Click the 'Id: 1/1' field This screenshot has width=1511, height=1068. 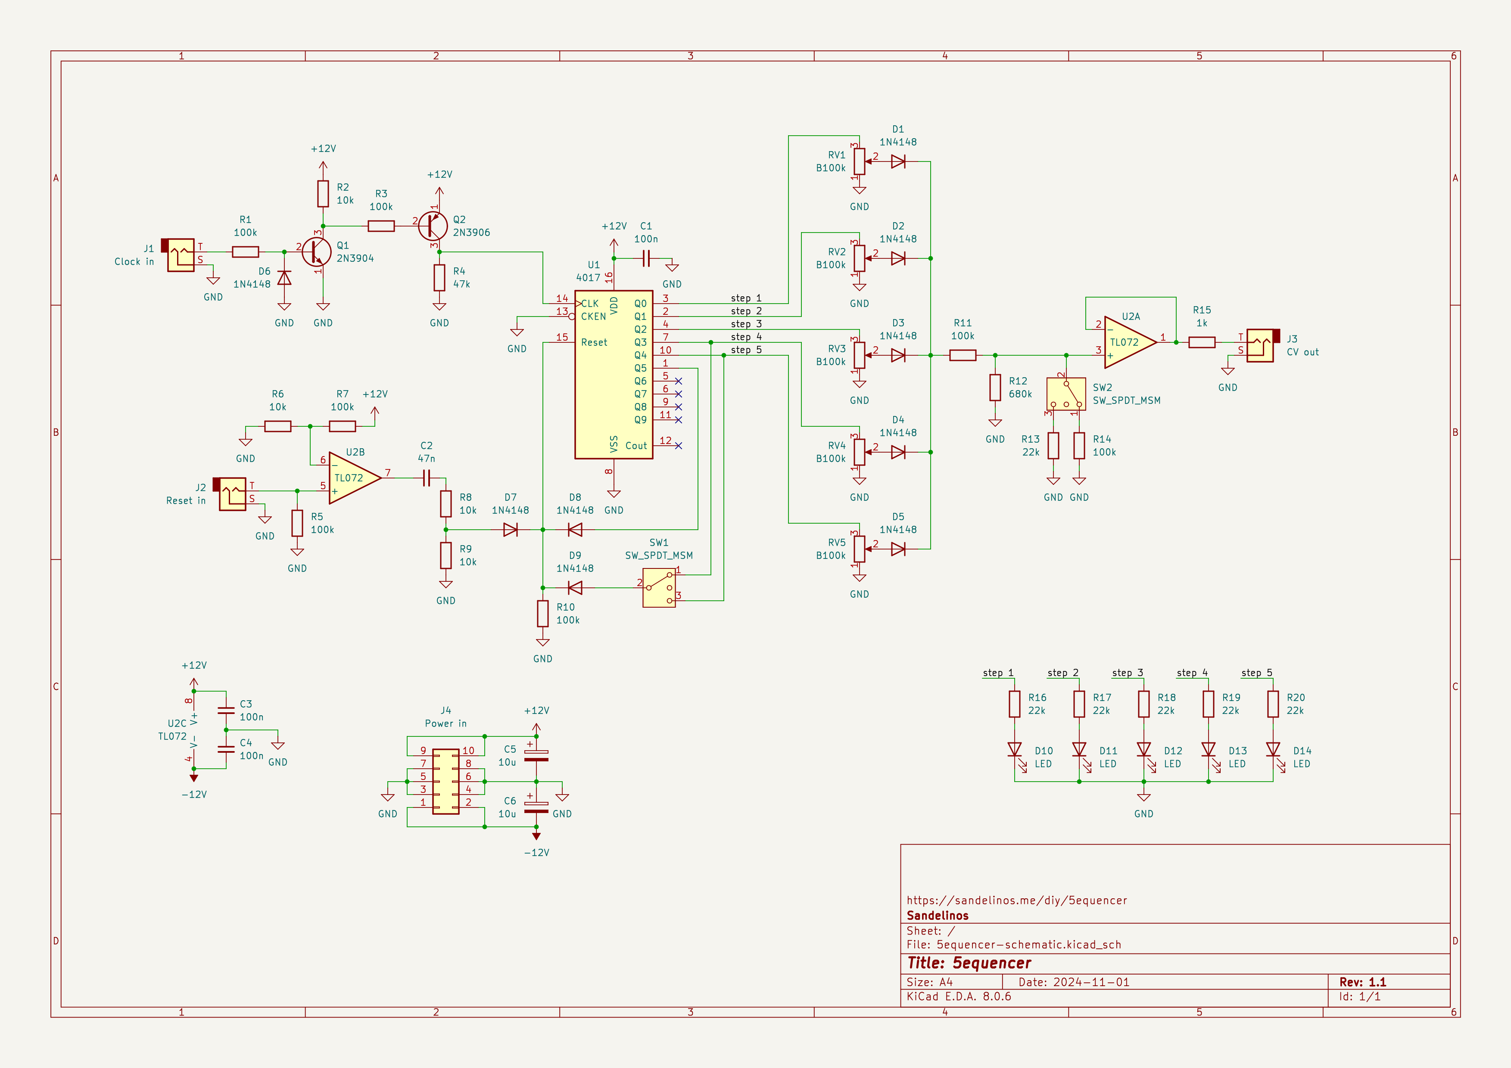point(1360,997)
